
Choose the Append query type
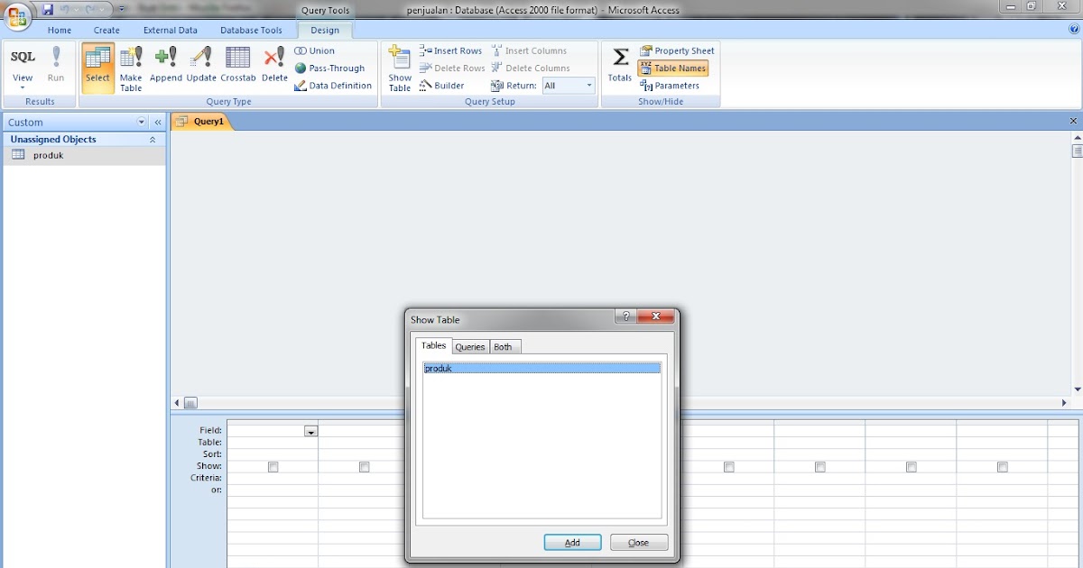coord(166,67)
